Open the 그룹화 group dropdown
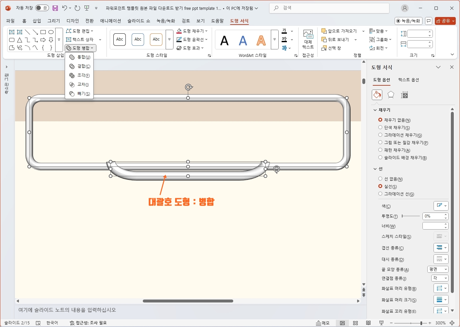Image resolution: width=460 pixels, height=327 pixels. point(380,40)
